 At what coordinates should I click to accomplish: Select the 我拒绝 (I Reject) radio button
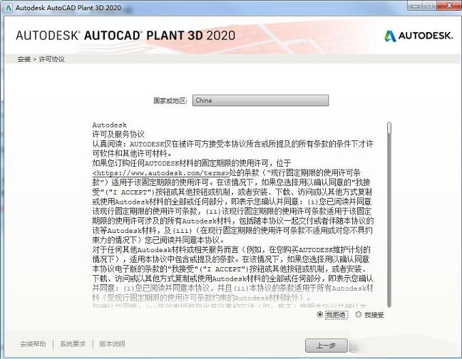321,314
